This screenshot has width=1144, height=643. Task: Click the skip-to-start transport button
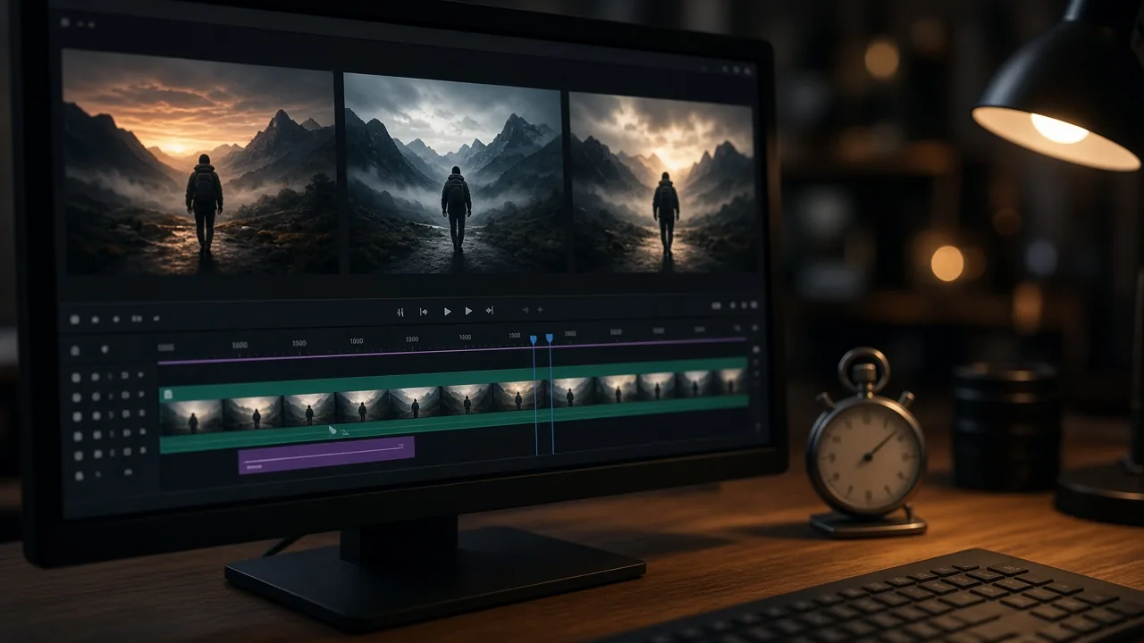[x=424, y=312]
